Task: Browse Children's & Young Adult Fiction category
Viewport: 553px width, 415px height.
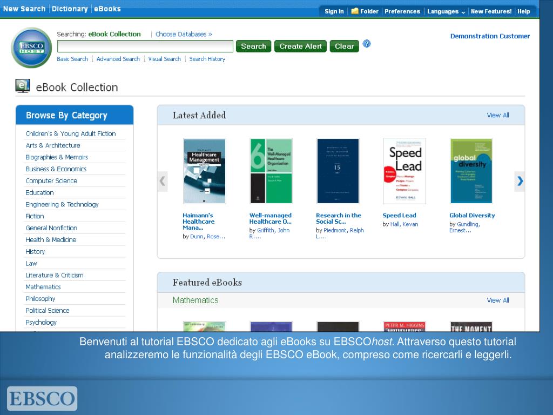Action: coord(71,133)
